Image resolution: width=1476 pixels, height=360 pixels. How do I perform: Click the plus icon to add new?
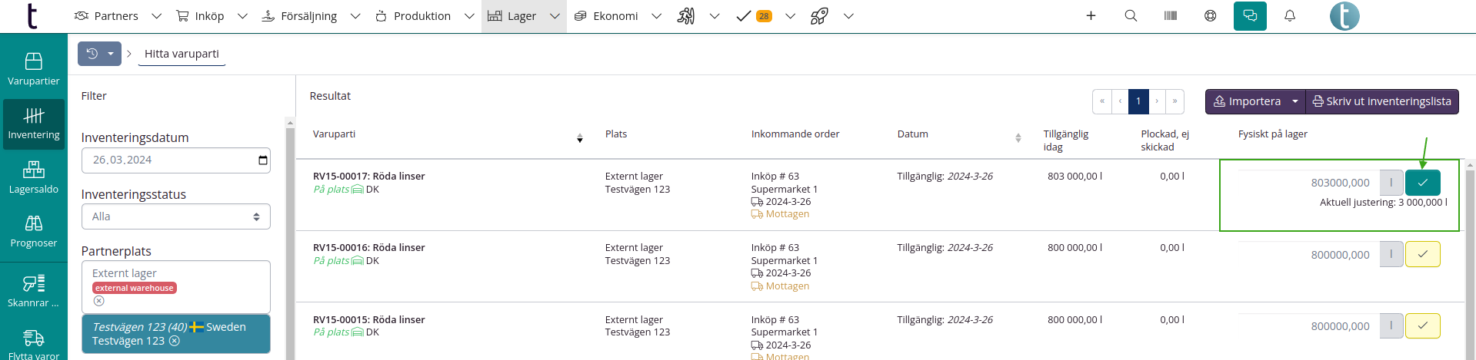click(x=1091, y=15)
